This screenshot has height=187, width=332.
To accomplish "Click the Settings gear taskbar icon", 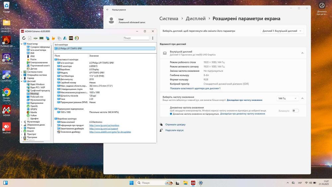I will tap(201, 183).
